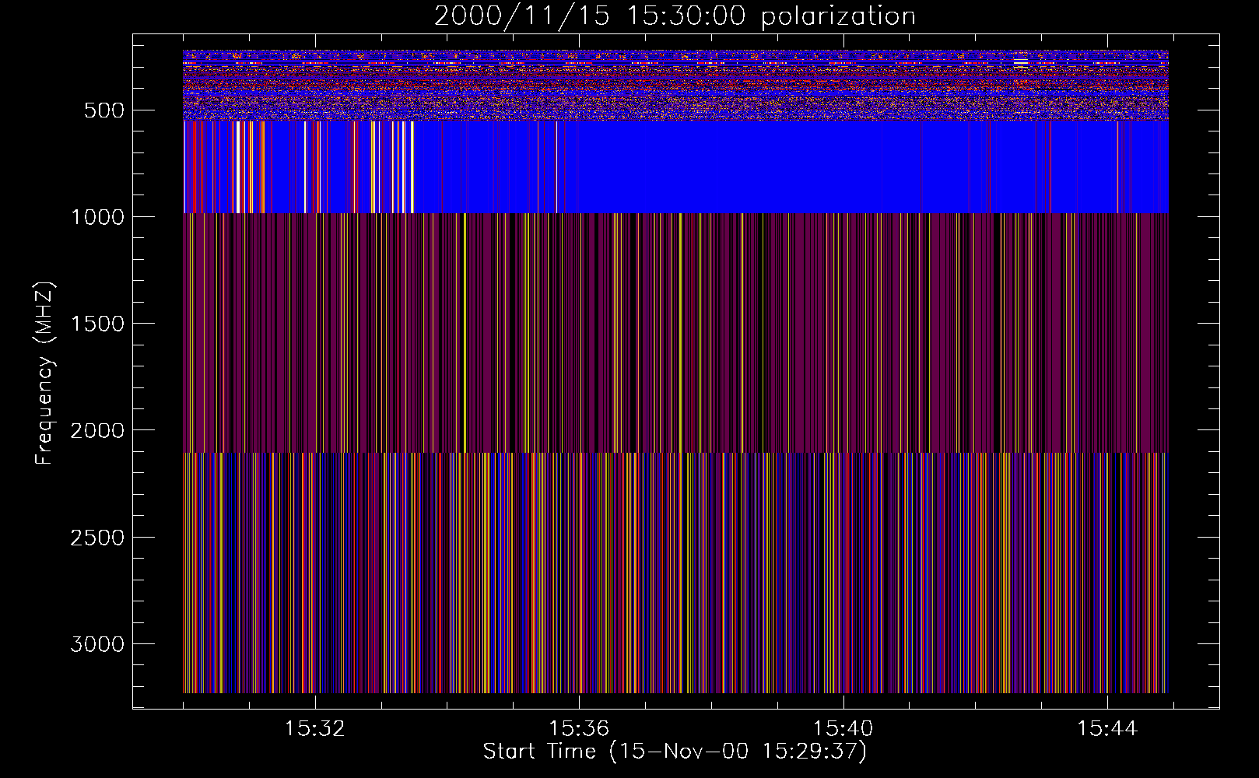
Task: Click the purple band between 1000 and 2000 MHz
Action: (675, 333)
